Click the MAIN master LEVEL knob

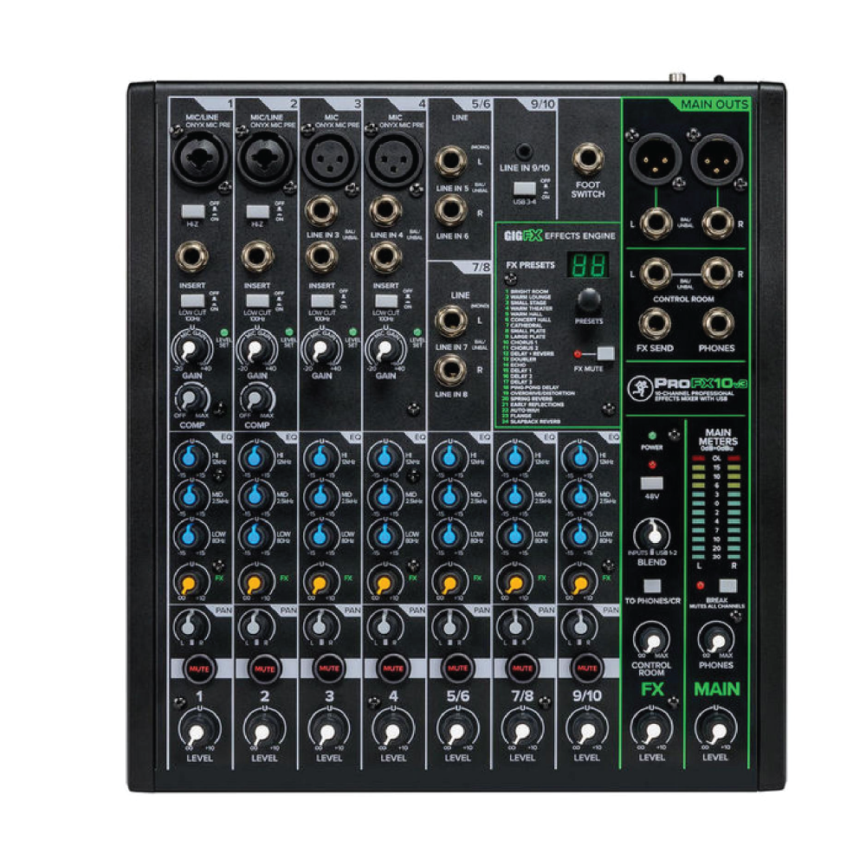click(716, 730)
